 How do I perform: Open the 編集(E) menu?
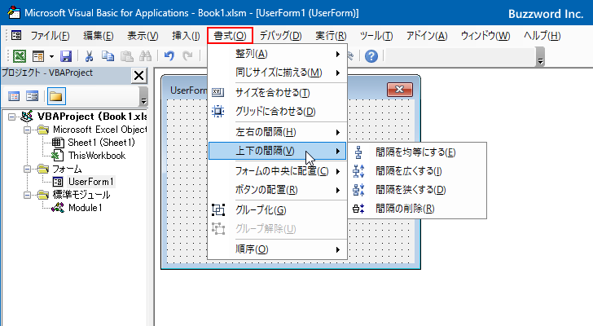[99, 36]
